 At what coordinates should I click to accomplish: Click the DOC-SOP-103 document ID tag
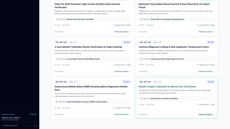(61, 82)
